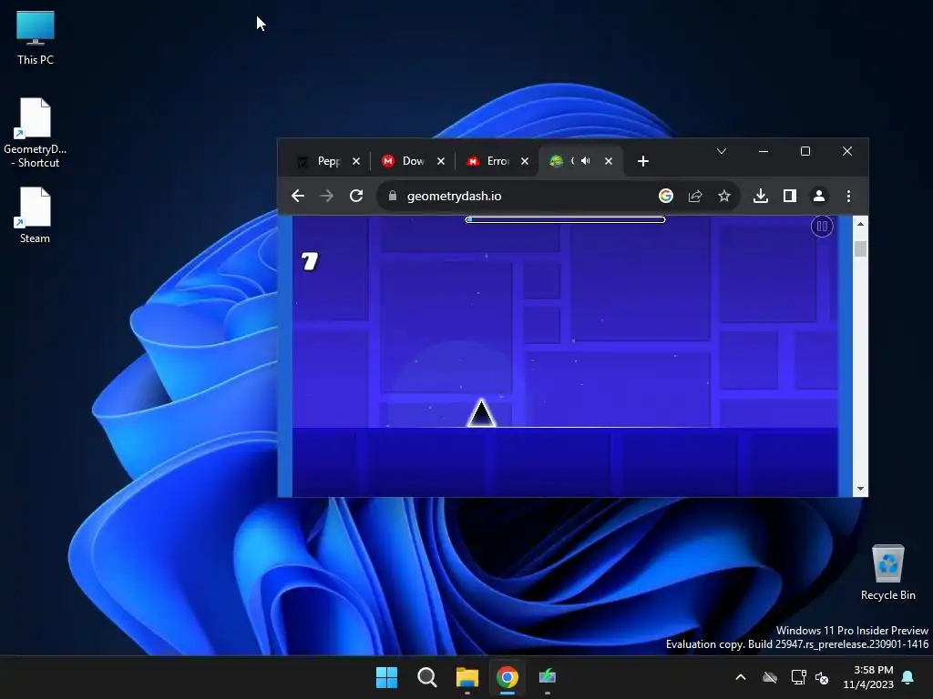This screenshot has height=699, width=933.
Task: Open Chrome profile menu
Action: tap(819, 196)
